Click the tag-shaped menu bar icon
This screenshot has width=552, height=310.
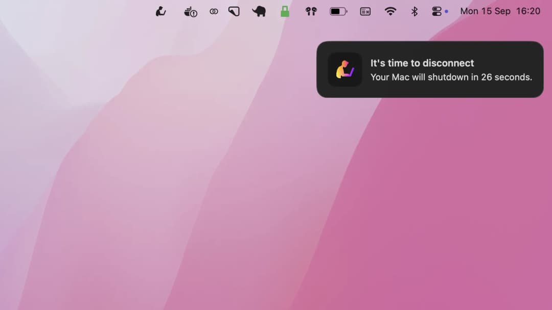pyautogui.click(x=234, y=11)
